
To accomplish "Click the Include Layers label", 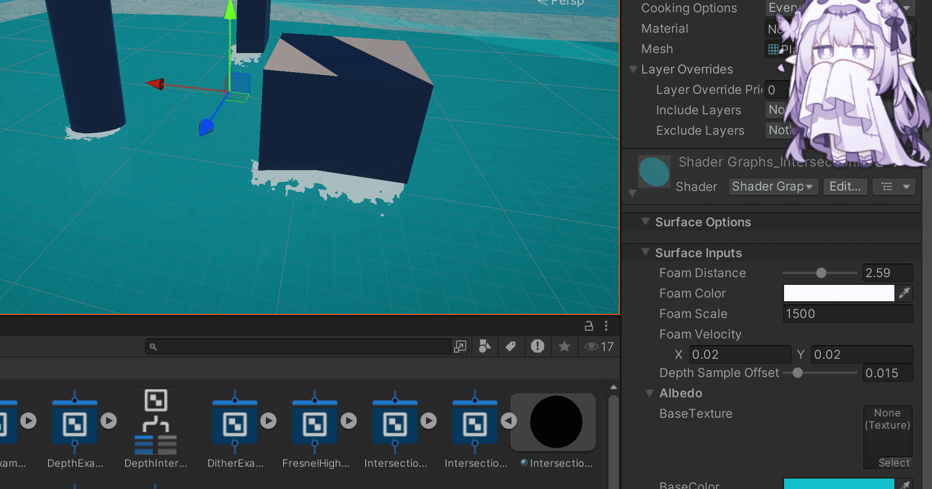I will point(698,110).
